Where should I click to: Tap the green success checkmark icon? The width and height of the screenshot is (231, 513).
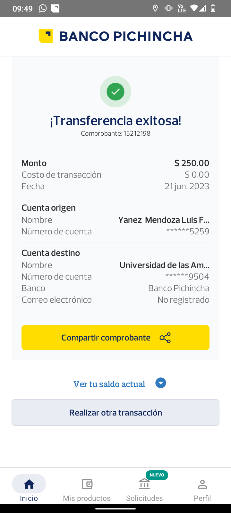[116, 92]
